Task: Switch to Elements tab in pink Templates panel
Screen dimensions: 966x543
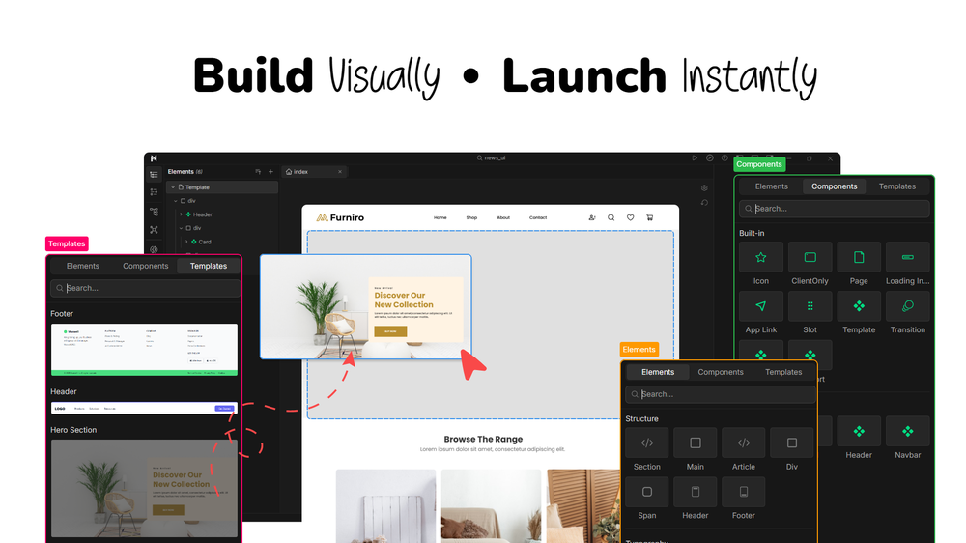Action: (82, 266)
